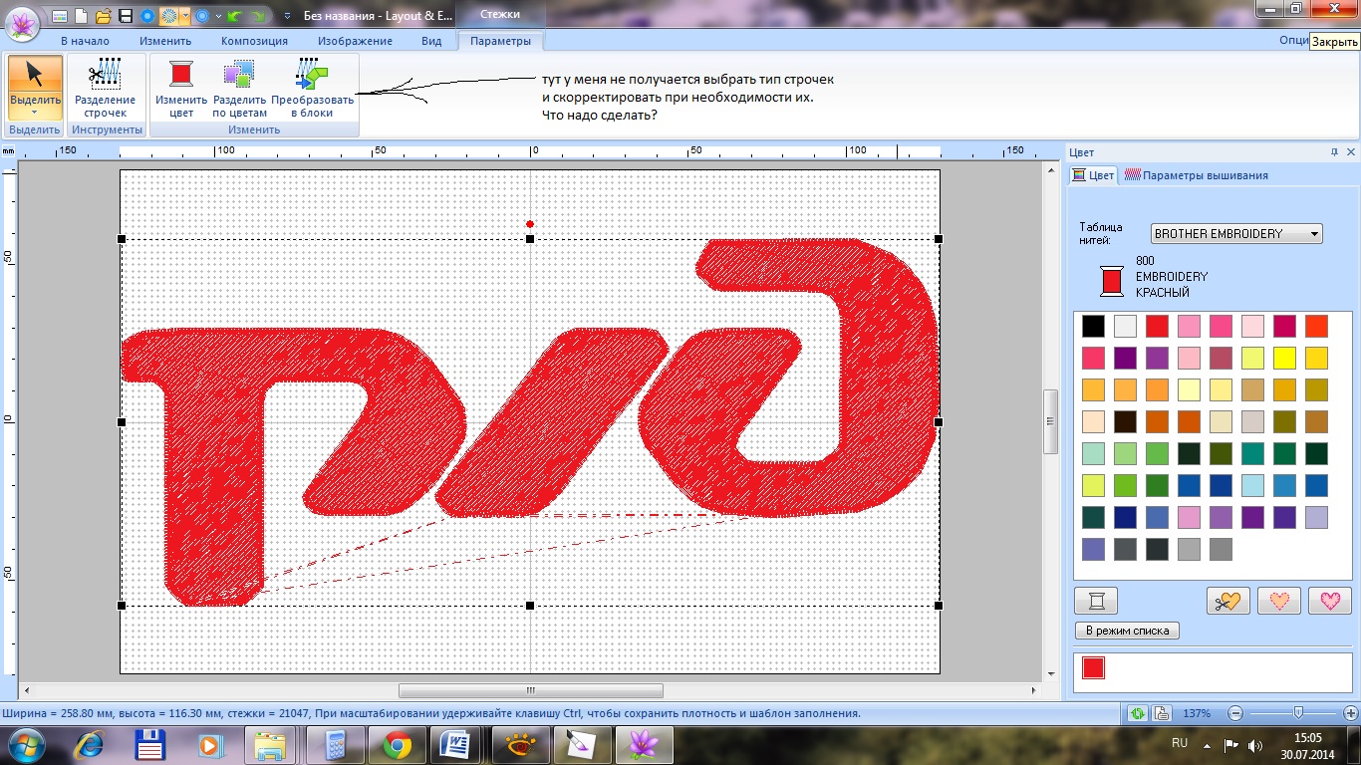The width and height of the screenshot is (1361, 765).
Task: Expand the Выделить button dropdown arrow
Action: click(x=35, y=113)
